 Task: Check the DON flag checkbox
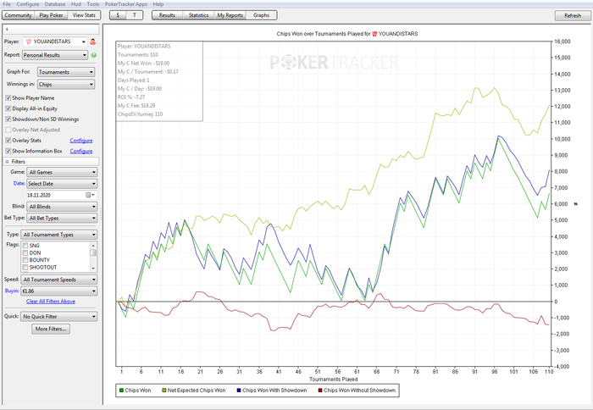click(x=25, y=253)
